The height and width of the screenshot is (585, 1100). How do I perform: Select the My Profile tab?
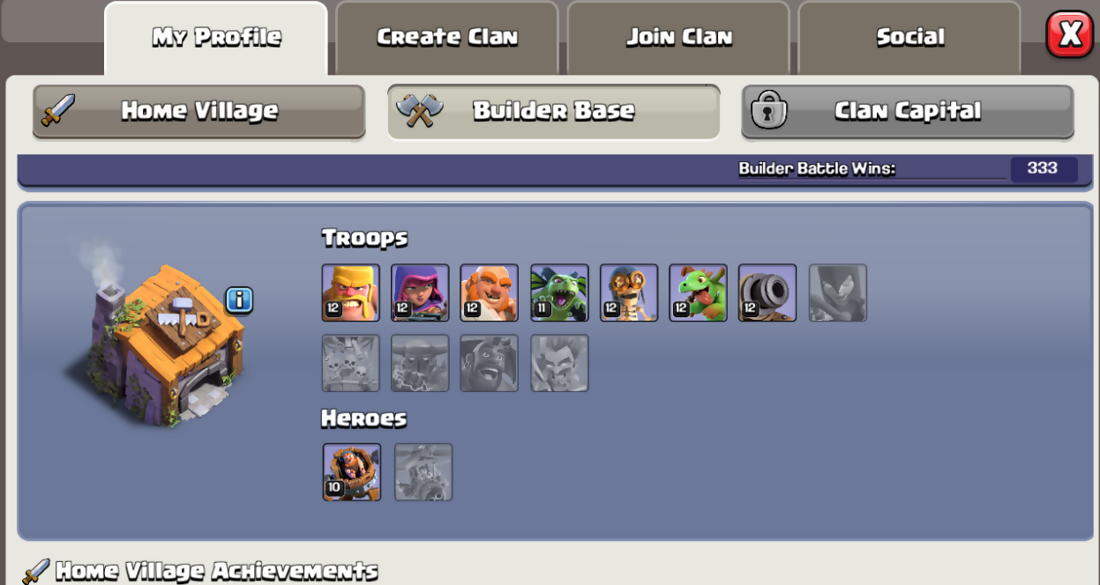click(x=216, y=38)
